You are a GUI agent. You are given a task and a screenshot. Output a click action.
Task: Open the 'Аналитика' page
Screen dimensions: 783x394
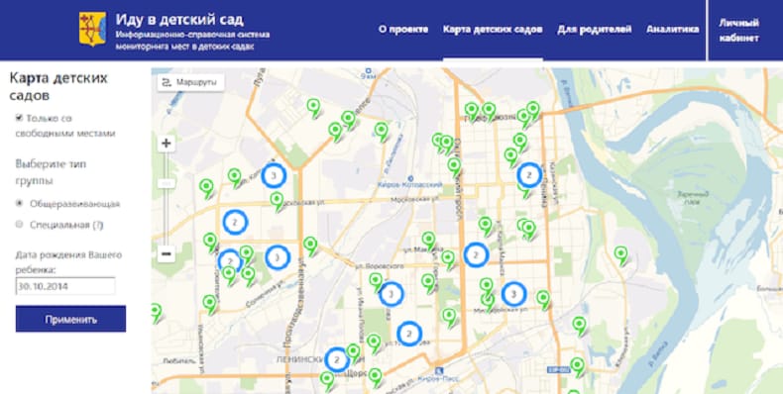coord(672,30)
